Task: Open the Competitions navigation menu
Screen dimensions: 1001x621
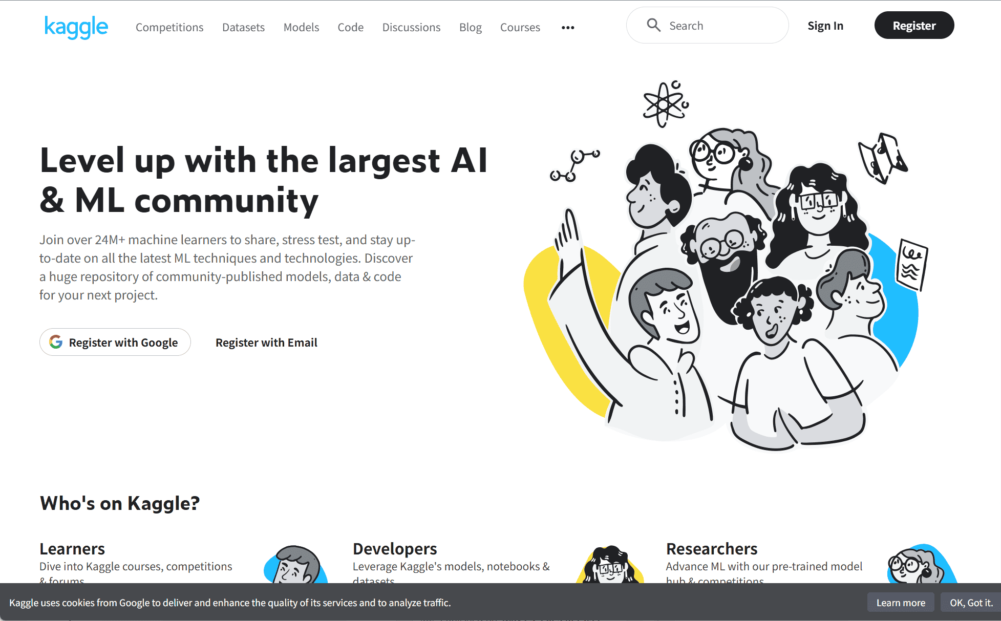Action: (x=169, y=27)
